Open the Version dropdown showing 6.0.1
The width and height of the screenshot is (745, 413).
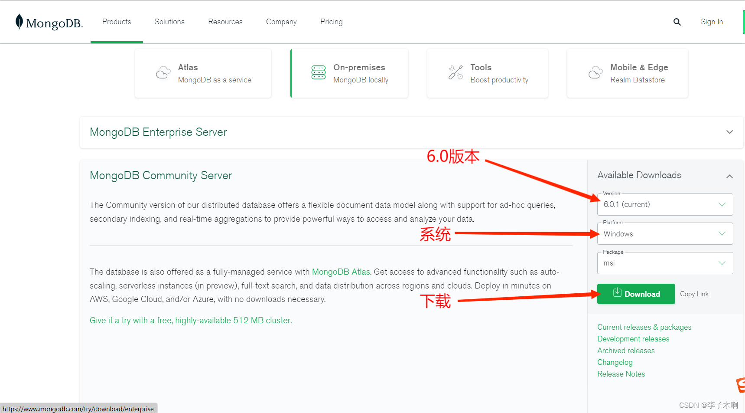point(665,204)
